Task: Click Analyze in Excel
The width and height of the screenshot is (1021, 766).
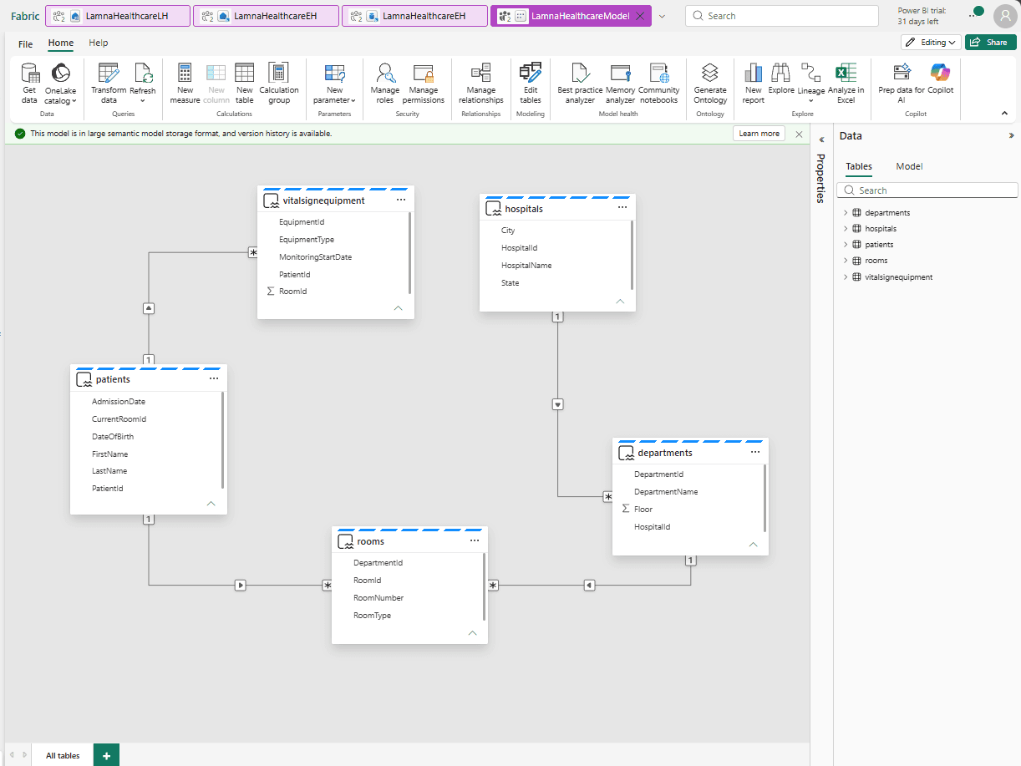Action: [846, 84]
